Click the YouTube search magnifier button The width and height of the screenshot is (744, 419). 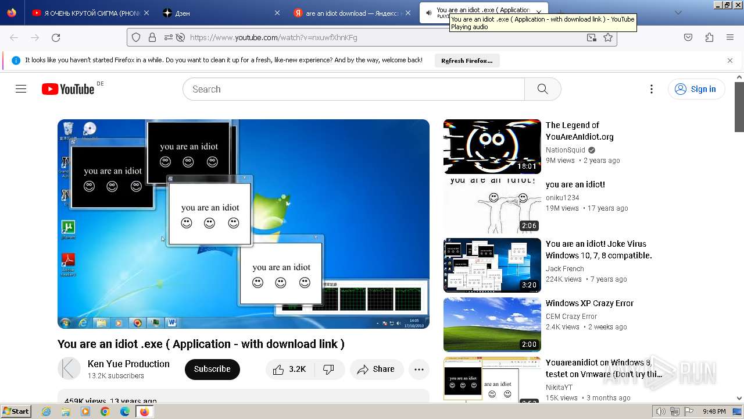(543, 89)
